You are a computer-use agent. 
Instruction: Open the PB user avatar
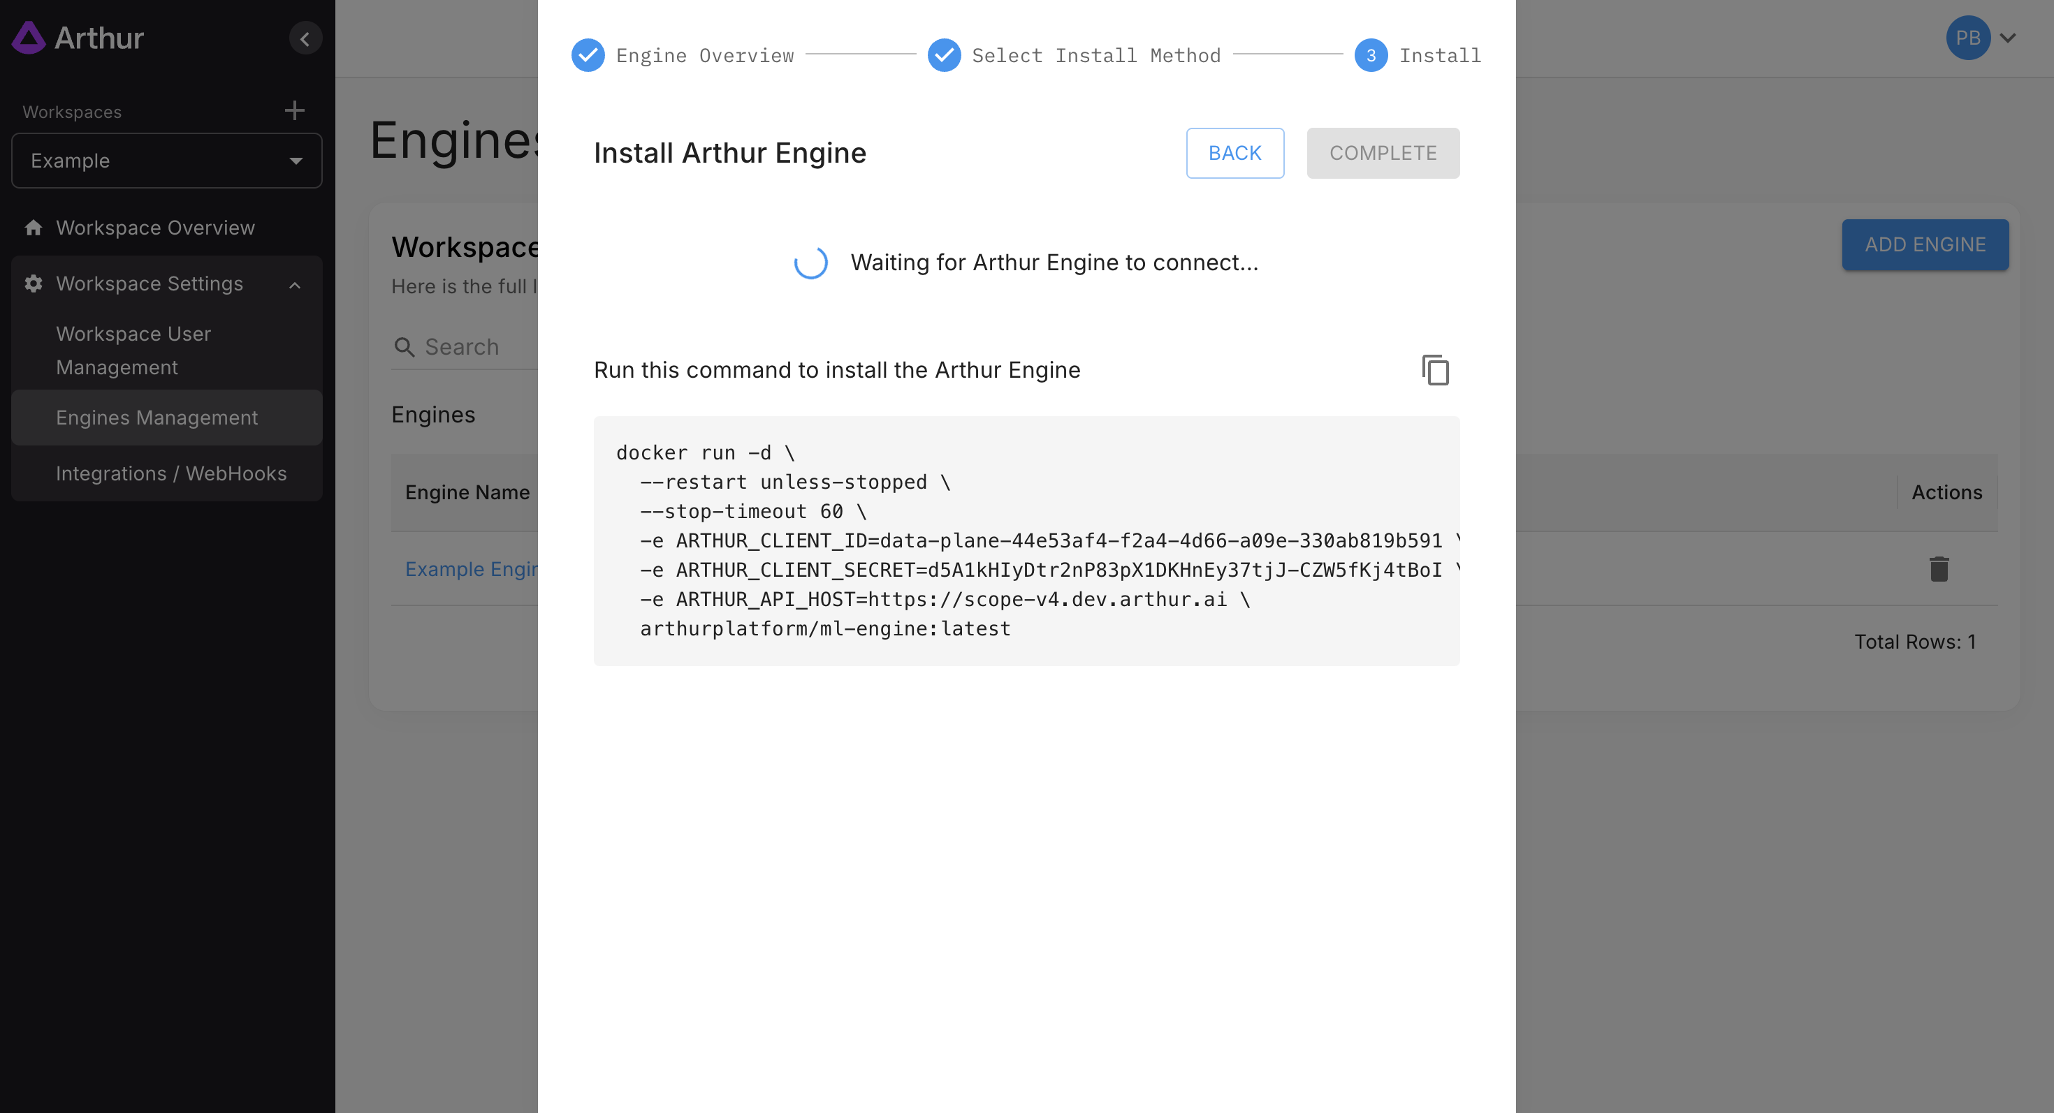coord(1967,38)
